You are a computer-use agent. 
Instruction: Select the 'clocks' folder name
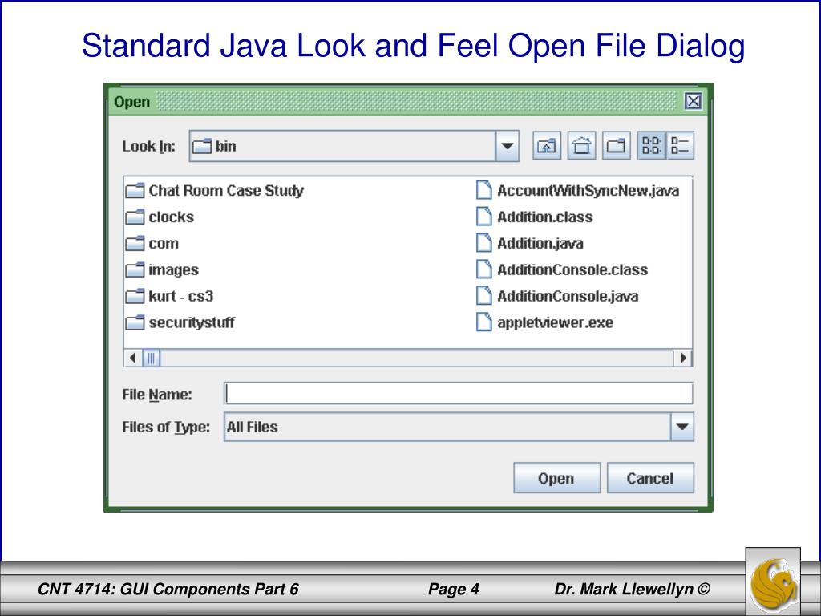tap(172, 217)
